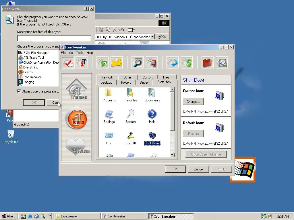Screen dimensions: 294x220
Task: Toggle Always use this program checkbox
Action: 19,91
